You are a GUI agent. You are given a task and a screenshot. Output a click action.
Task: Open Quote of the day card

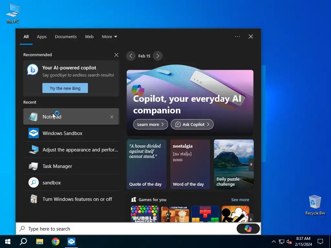(x=146, y=164)
